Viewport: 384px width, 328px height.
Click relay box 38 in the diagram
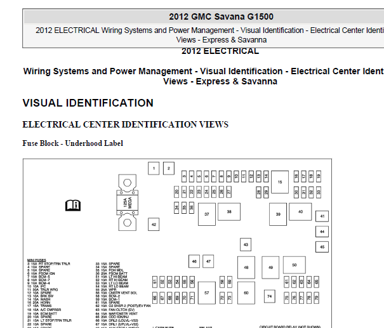click(x=229, y=212)
